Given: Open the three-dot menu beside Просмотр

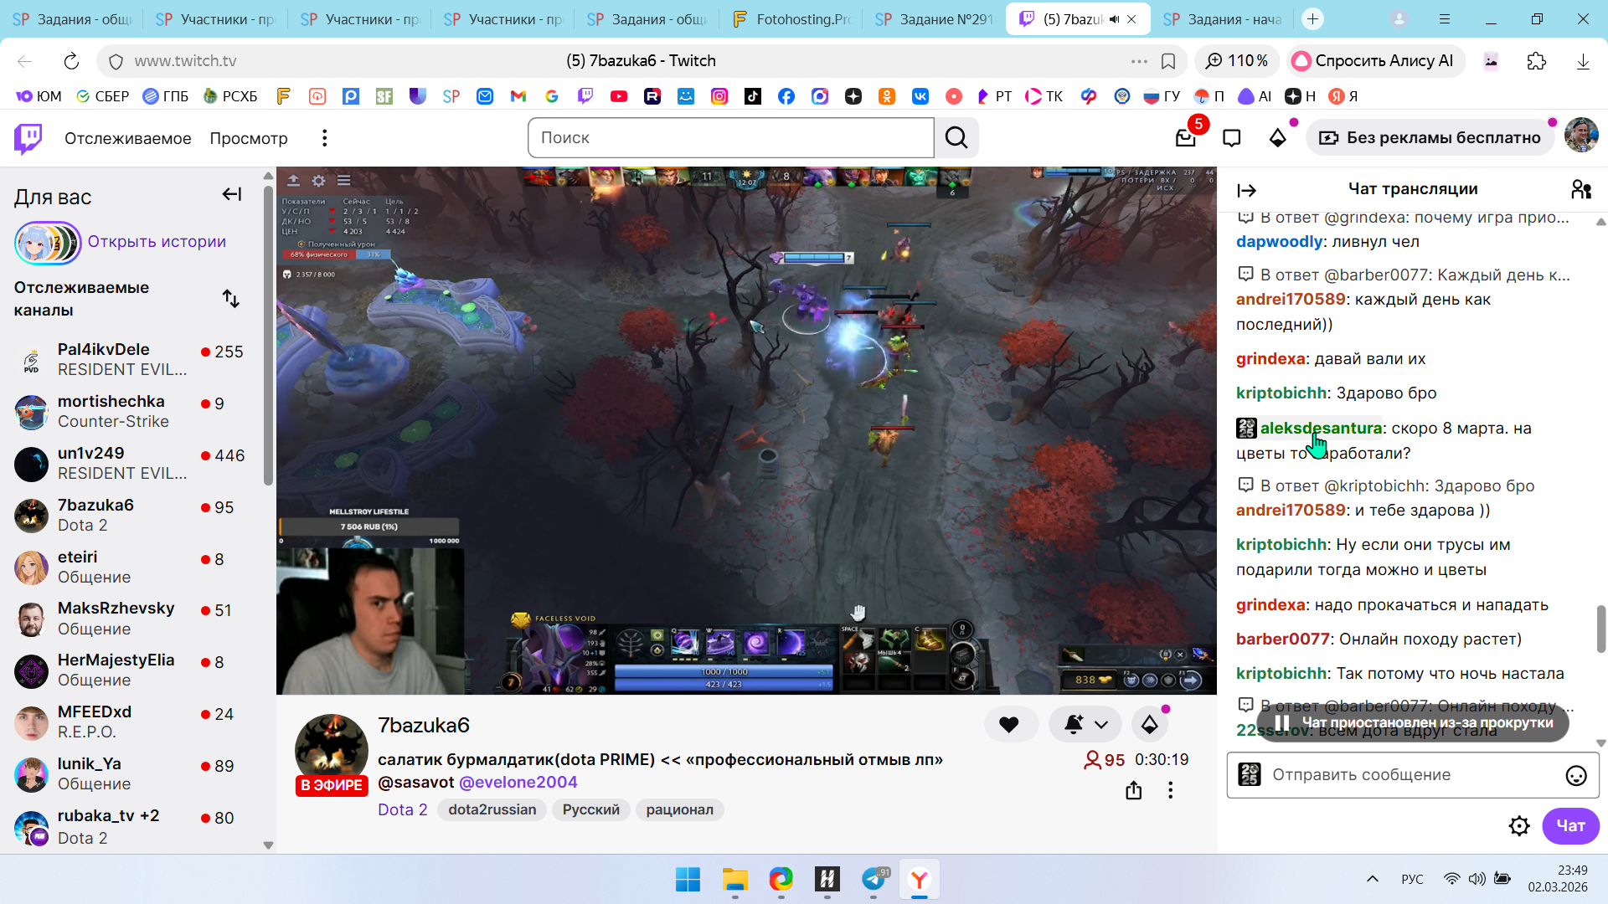Looking at the screenshot, I should point(325,138).
